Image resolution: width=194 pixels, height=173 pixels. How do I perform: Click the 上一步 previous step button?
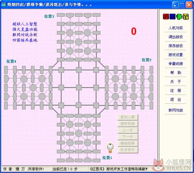click(x=128, y=131)
